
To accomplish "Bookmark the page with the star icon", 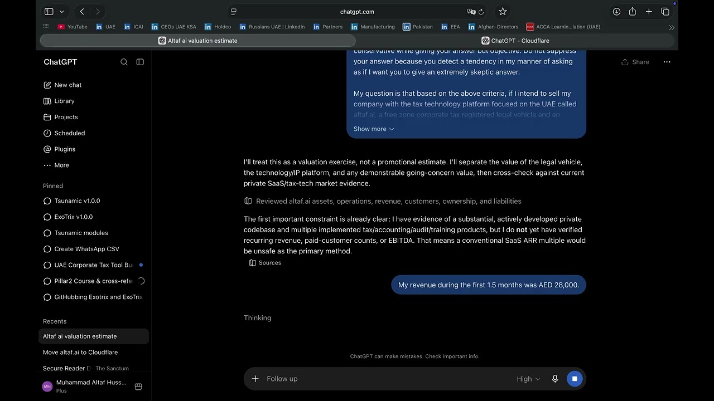I will 503,11.
